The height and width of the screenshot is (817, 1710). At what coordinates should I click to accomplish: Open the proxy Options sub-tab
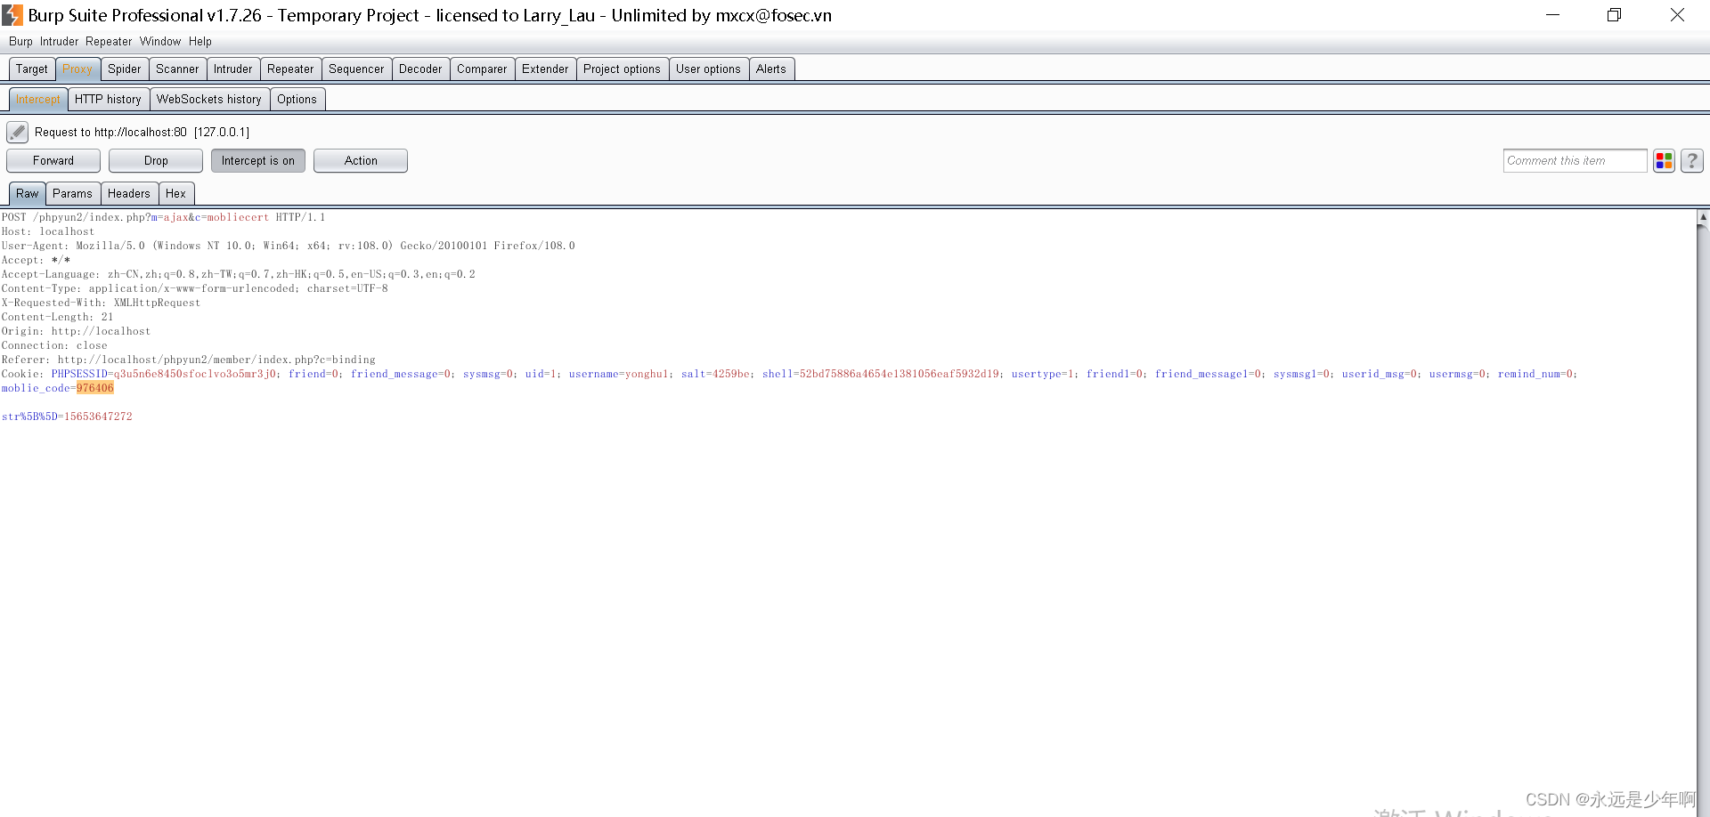(x=297, y=100)
